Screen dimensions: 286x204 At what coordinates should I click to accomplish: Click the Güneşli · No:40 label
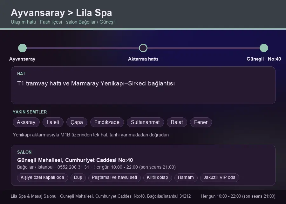[x=264, y=59]
